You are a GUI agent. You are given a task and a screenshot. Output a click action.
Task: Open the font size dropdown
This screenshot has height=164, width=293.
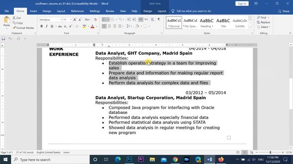71,20
